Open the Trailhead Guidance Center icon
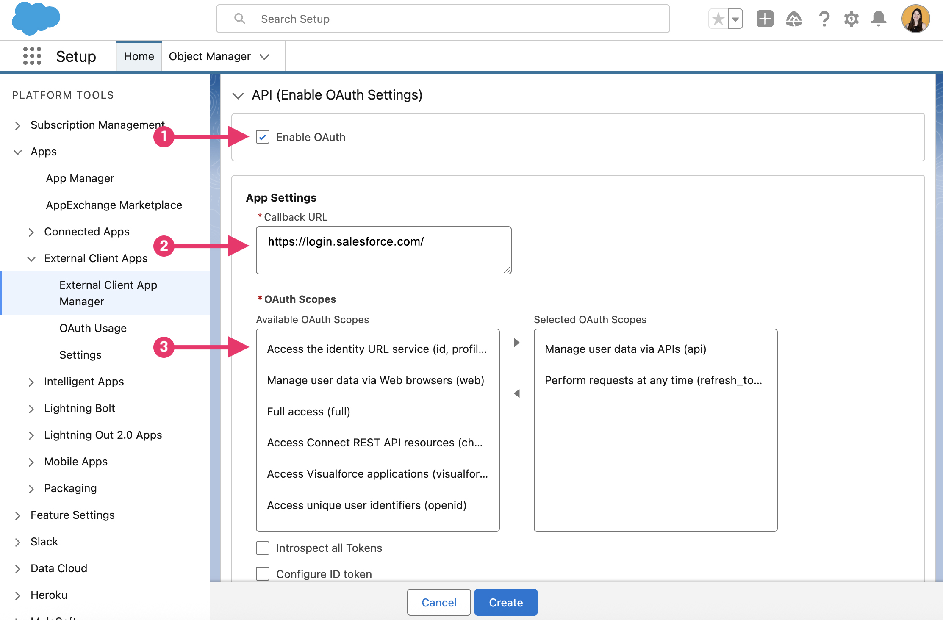The image size is (943, 620). pyautogui.click(x=794, y=19)
